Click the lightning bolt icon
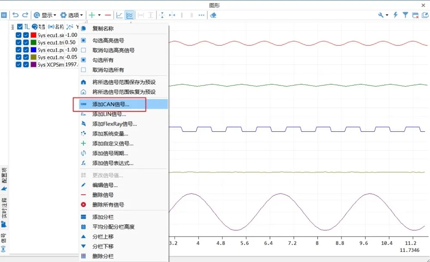 pos(396,15)
